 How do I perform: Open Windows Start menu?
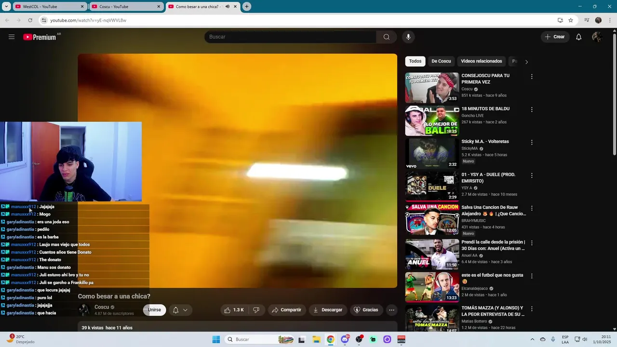[216, 339]
